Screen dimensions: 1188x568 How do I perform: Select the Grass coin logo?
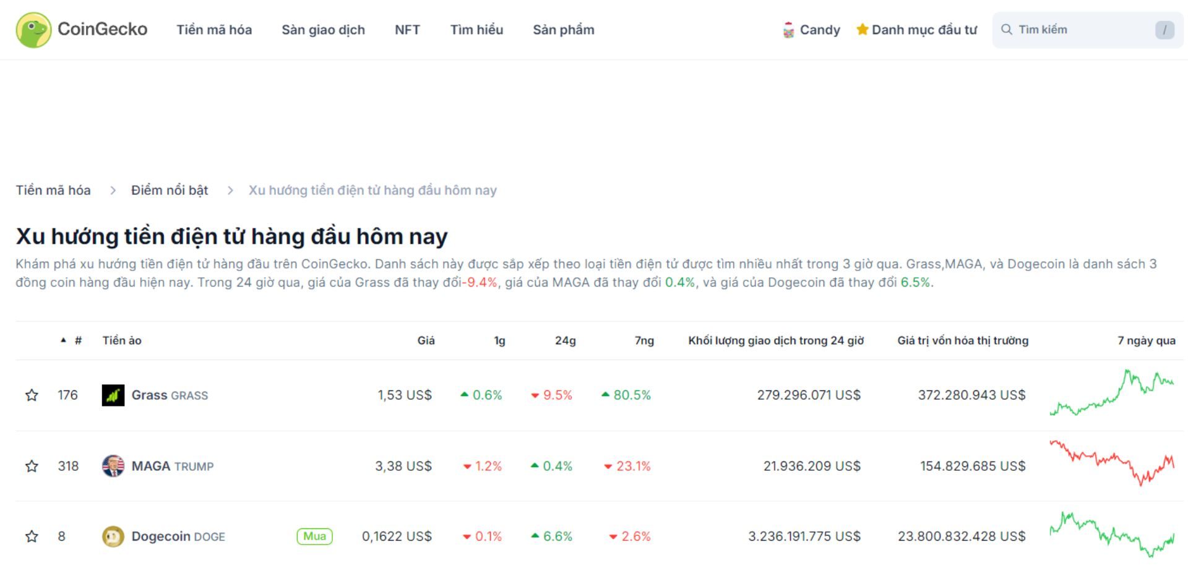click(112, 395)
